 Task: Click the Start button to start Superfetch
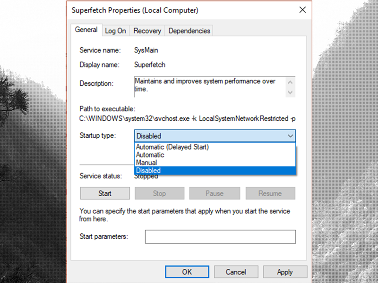point(104,193)
